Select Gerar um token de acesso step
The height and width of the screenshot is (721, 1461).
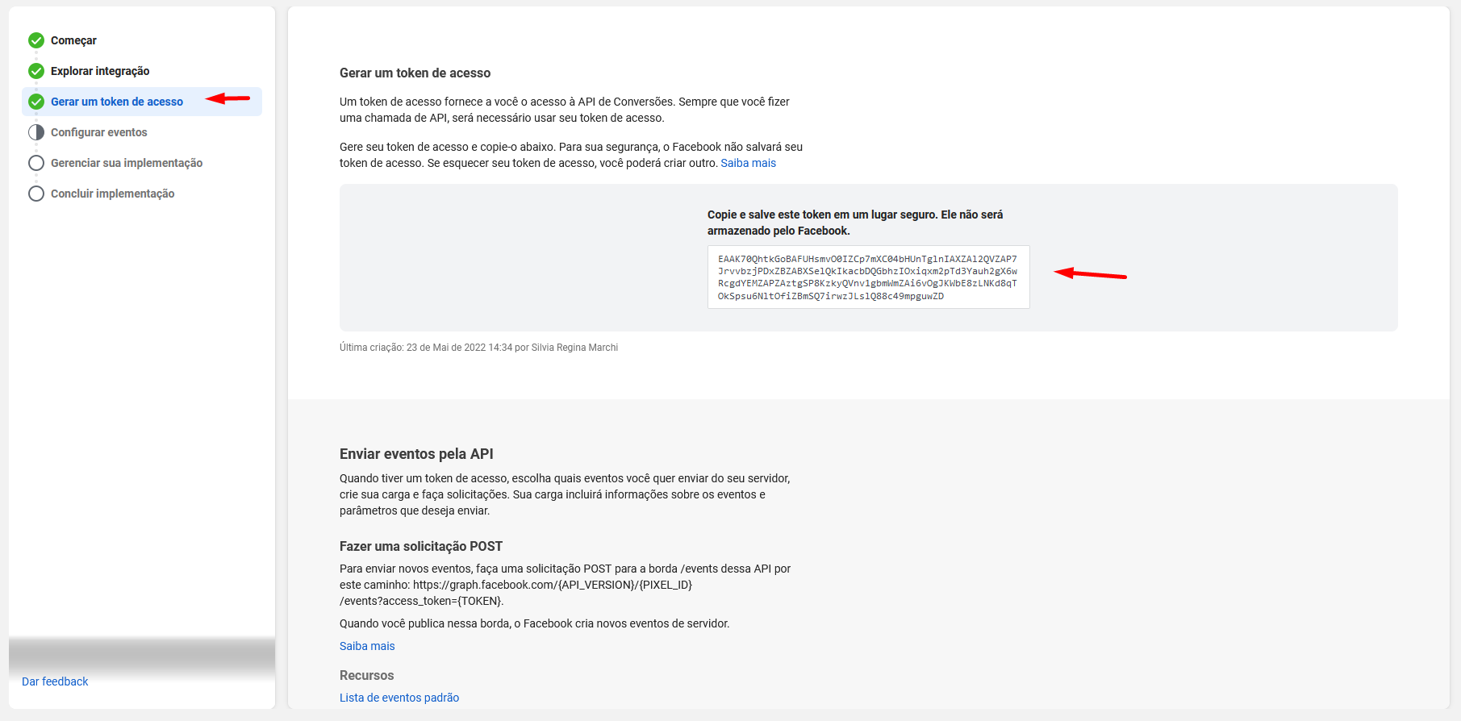click(117, 102)
